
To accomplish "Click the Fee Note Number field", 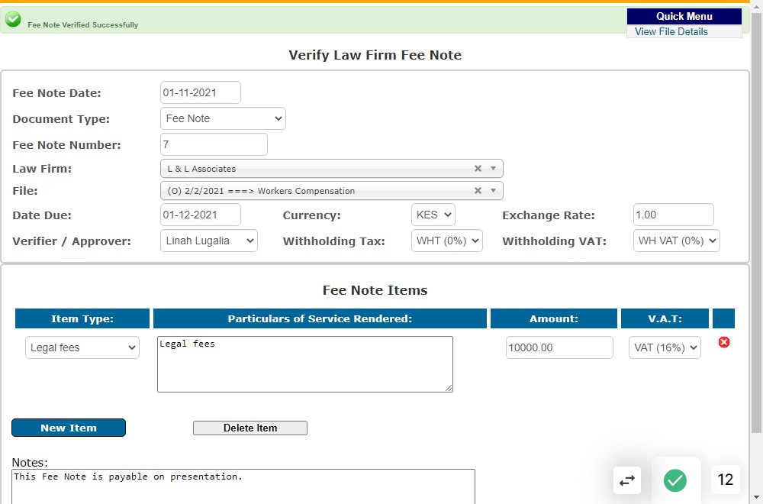I will tap(214, 144).
